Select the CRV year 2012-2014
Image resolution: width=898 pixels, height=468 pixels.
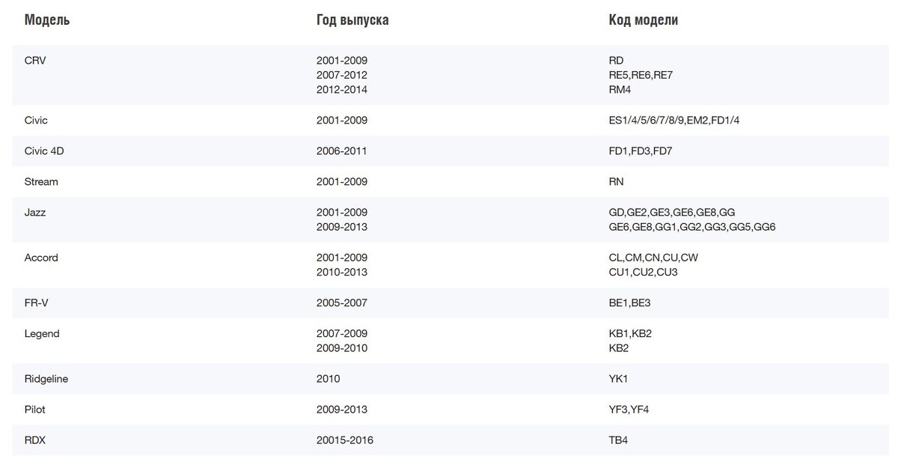[342, 89]
